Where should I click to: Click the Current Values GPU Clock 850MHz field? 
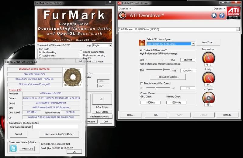point(150,102)
